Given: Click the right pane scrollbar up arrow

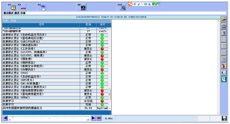Looking at the screenshot, I should 218,21.
